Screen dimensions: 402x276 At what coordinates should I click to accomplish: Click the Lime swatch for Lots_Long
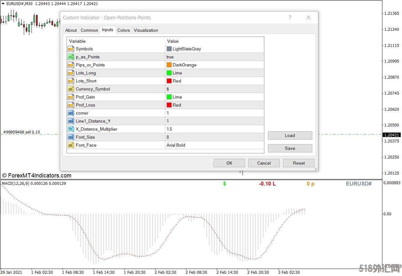pyautogui.click(x=169, y=73)
